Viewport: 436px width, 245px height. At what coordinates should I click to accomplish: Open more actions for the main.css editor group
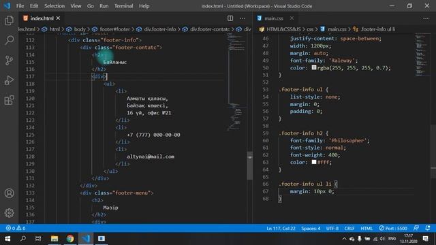(426, 18)
